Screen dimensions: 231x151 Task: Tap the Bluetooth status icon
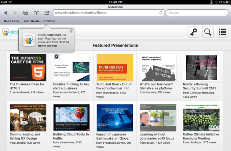coord(216,2)
